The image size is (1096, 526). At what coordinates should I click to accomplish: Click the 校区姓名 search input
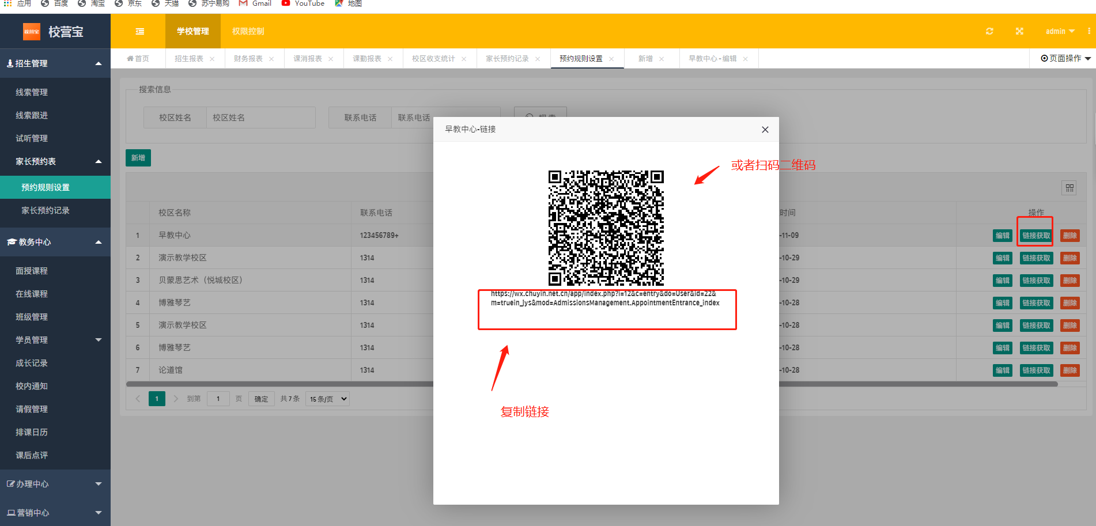point(261,118)
